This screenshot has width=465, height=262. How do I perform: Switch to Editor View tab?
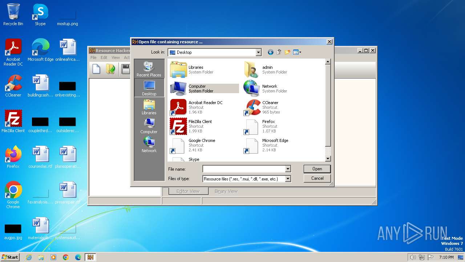(x=188, y=191)
